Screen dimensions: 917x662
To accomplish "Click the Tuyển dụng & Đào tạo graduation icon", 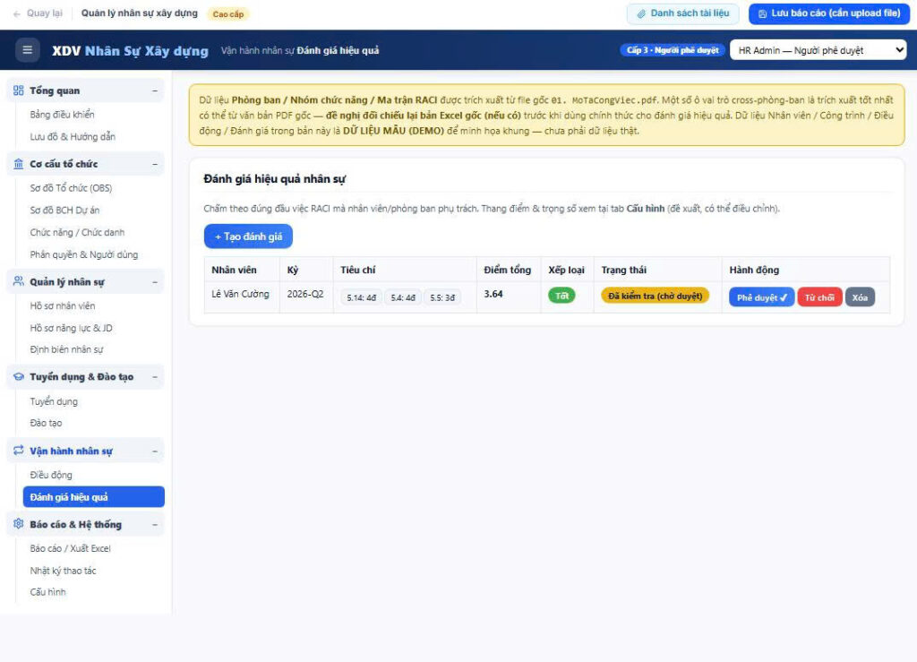I will 19,376.
